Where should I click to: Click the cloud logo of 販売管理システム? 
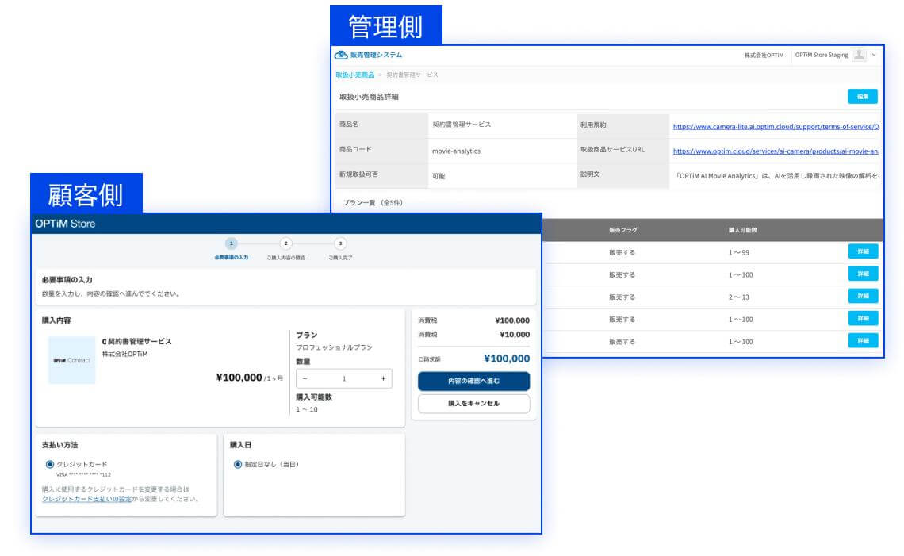(x=341, y=55)
